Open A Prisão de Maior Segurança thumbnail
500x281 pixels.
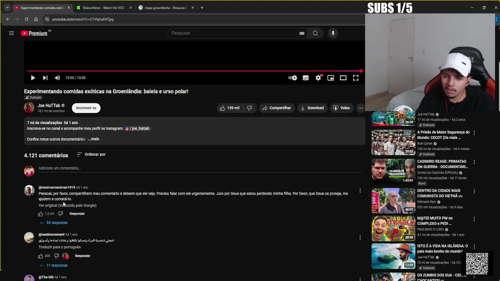coord(393,142)
